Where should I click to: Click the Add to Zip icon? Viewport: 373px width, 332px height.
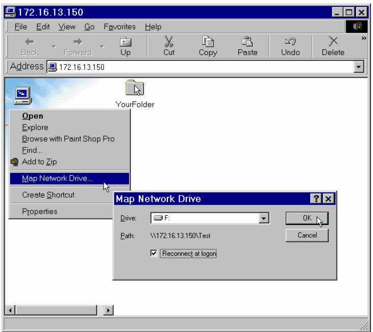click(x=14, y=162)
